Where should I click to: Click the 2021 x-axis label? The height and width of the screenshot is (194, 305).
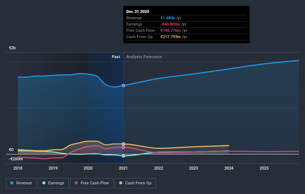[123, 168]
